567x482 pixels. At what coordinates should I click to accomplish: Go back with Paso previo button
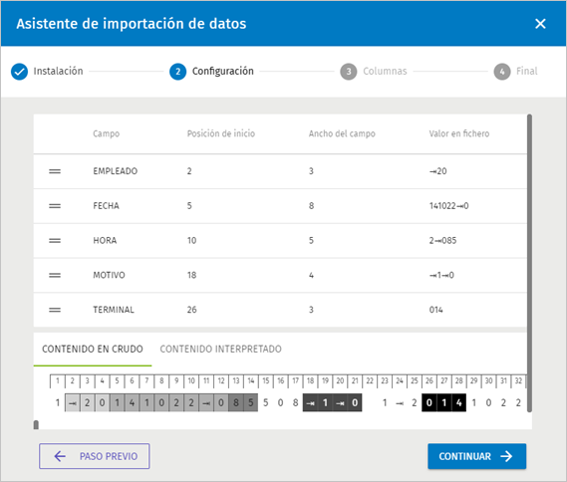(x=95, y=456)
